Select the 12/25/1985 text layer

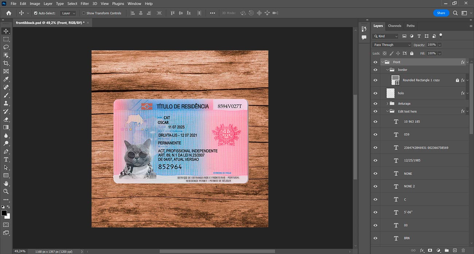pos(412,161)
